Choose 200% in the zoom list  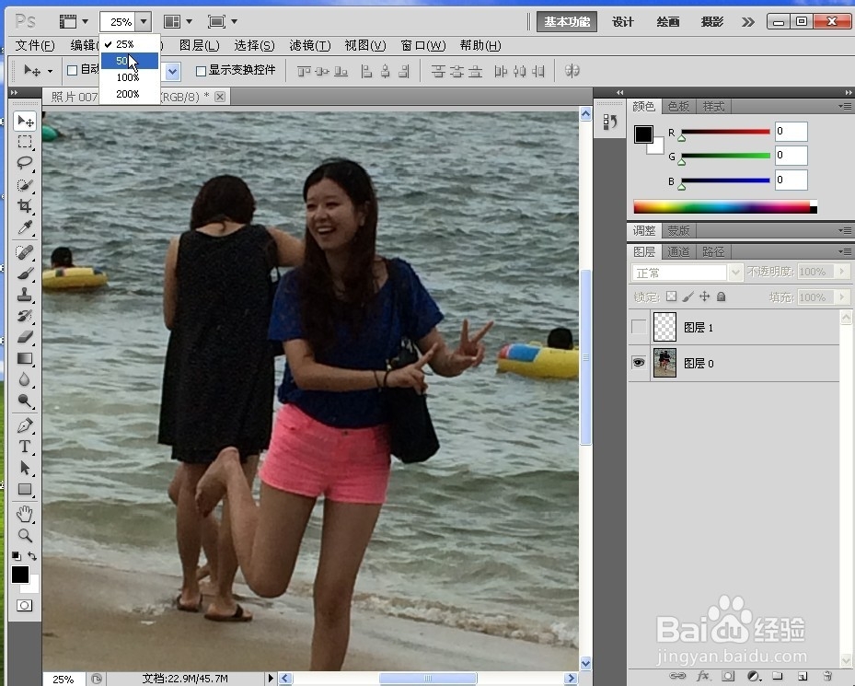click(x=130, y=94)
